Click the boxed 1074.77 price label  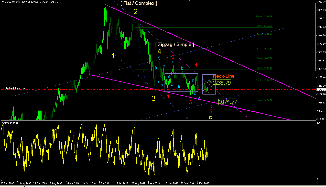tap(228, 102)
